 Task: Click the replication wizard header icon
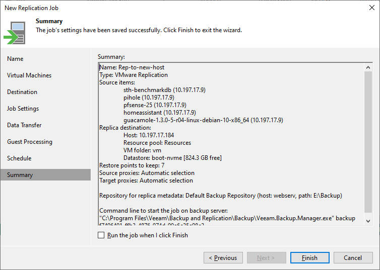point(15,32)
